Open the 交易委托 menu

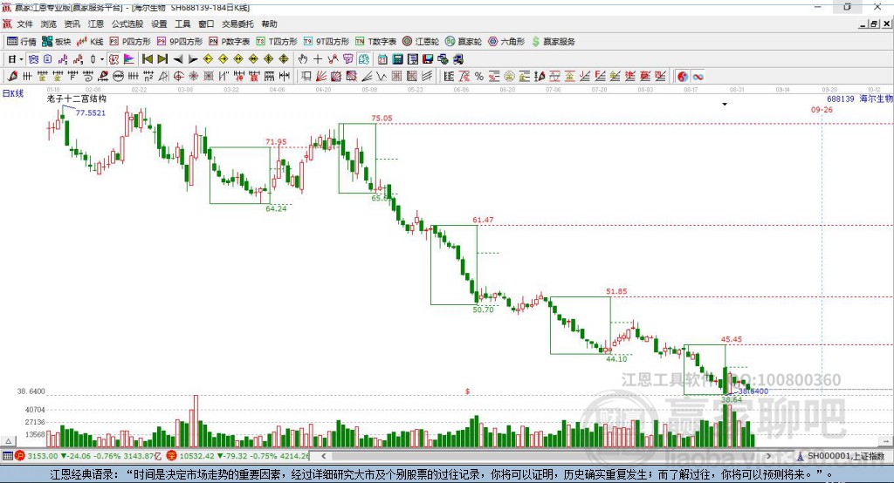pyautogui.click(x=237, y=24)
